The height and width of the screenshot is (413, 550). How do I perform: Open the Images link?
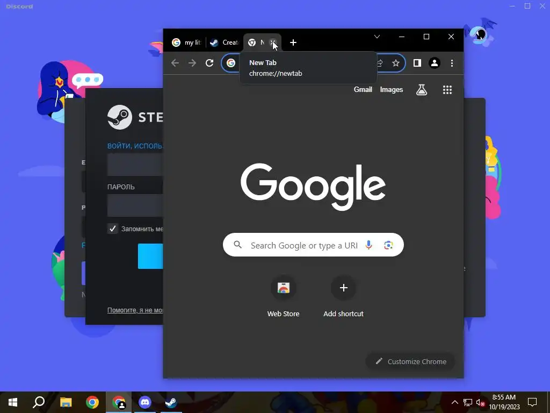[x=391, y=90]
